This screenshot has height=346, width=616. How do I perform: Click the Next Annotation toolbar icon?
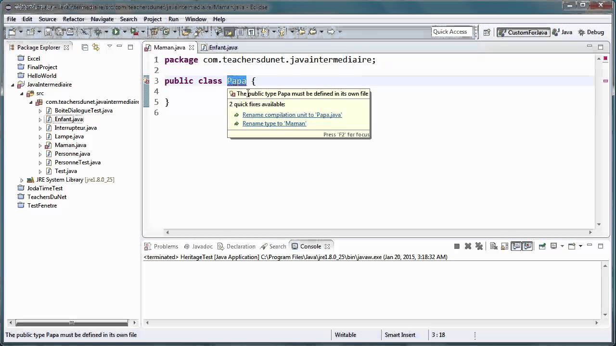tap(264, 32)
